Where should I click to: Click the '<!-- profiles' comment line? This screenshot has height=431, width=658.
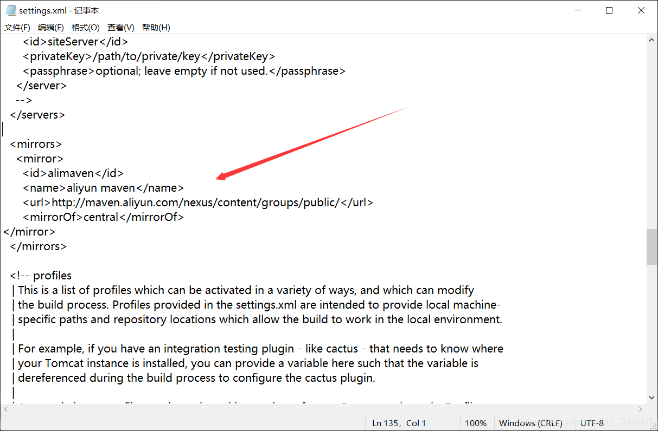(41, 276)
